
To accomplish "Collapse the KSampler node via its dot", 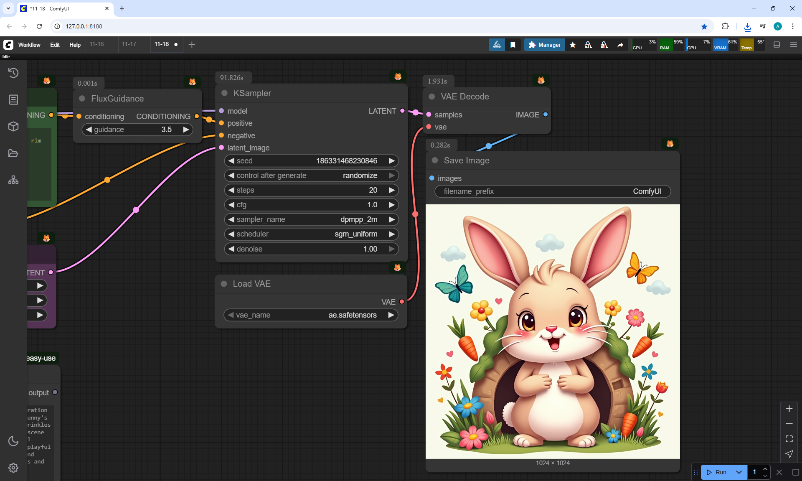I will pyautogui.click(x=225, y=93).
